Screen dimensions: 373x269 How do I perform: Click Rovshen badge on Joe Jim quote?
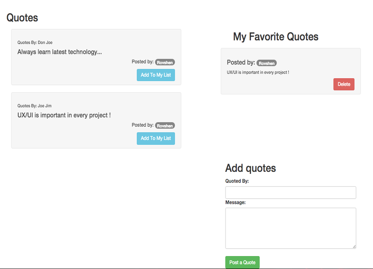[x=165, y=126]
